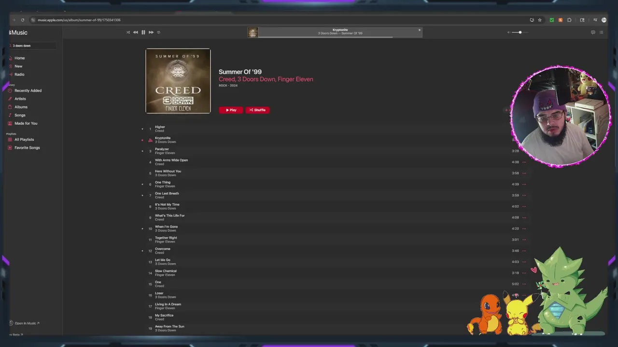Open Artists in the library
This screenshot has height=347, width=618.
point(20,99)
